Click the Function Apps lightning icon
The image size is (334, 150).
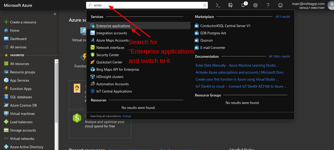coord(6,89)
